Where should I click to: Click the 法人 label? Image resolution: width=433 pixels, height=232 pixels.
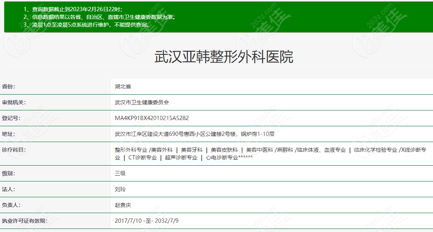pyautogui.click(x=8, y=189)
